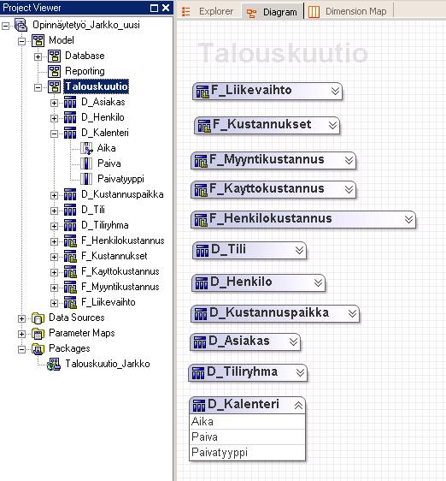Viewport: 446px width, 481px height.
Task: Select the Paivatyyppi item in the tree
Action: [120, 179]
